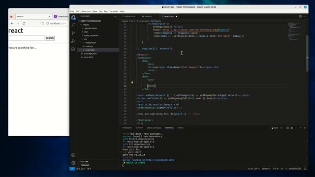Screen dimensions: 315x177
Task: Click the Explorer panel's more actions ellipsis
Action: coord(115,16)
